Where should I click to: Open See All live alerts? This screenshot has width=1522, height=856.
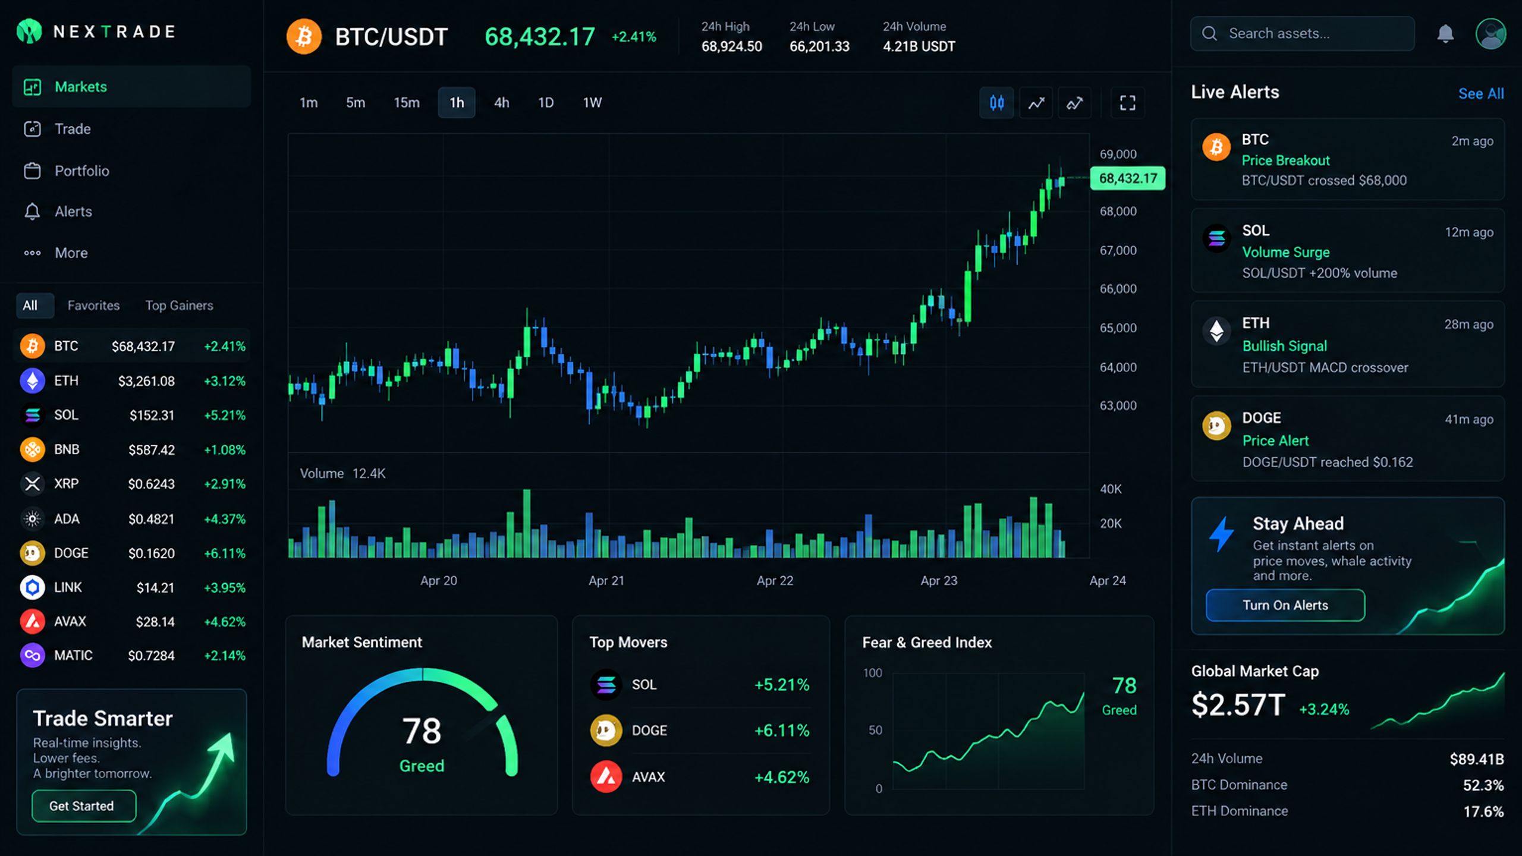click(x=1480, y=93)
